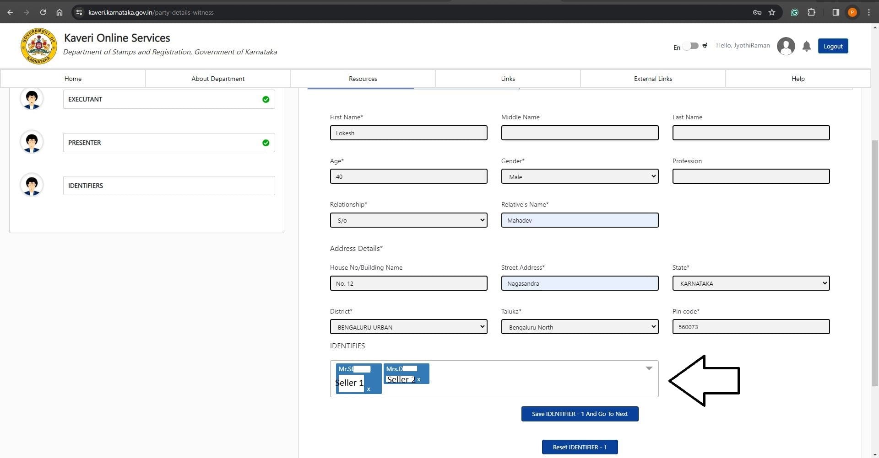Open the browser extensions puzzle icon
Screen dimensions: 879x458
coord(811,12)
